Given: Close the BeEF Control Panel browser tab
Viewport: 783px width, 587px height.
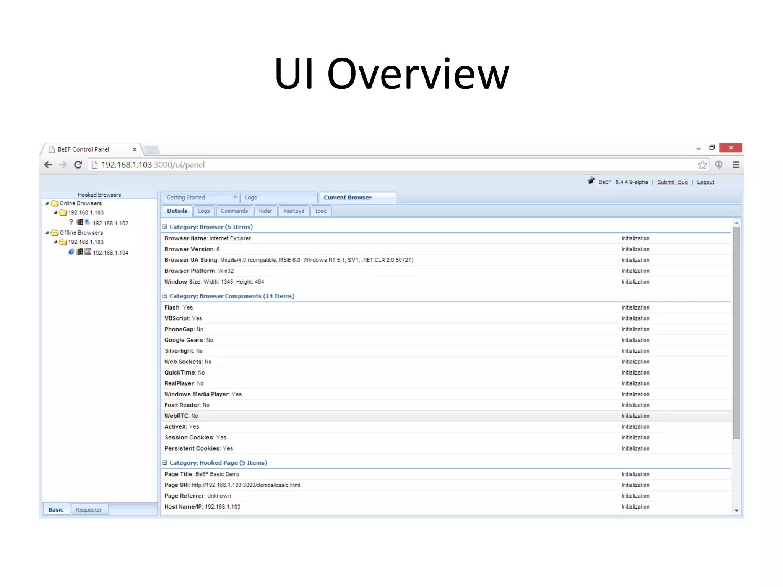Looking at the screenshot, I should 135,149.
